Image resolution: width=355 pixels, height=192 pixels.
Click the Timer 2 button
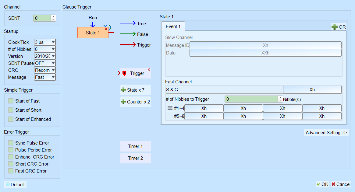tap(135, 158)
